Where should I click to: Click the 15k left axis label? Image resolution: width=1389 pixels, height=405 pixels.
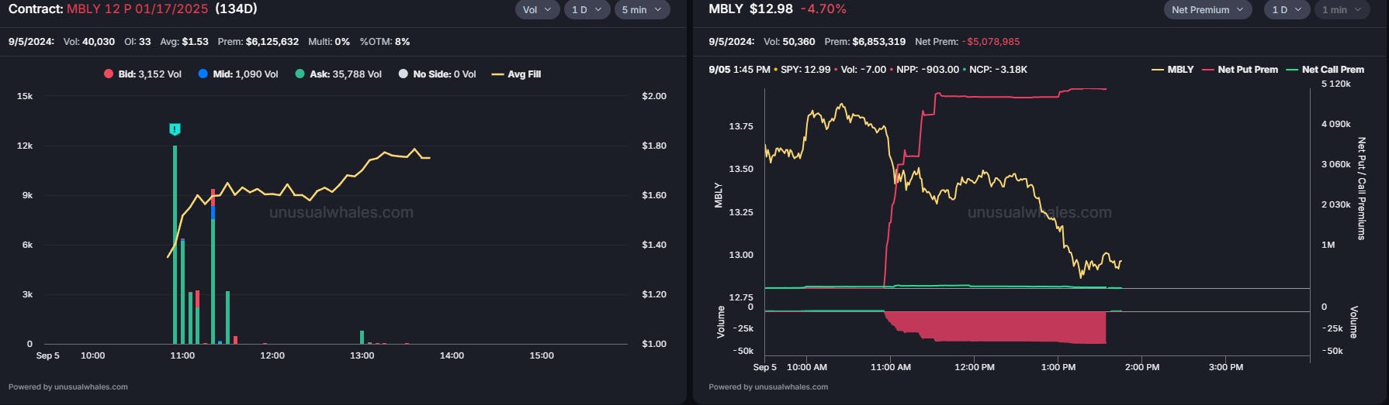[x=25, y=96]
